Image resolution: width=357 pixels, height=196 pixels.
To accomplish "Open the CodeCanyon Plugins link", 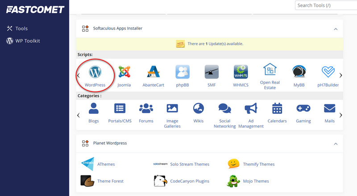I will click(190, 181).
